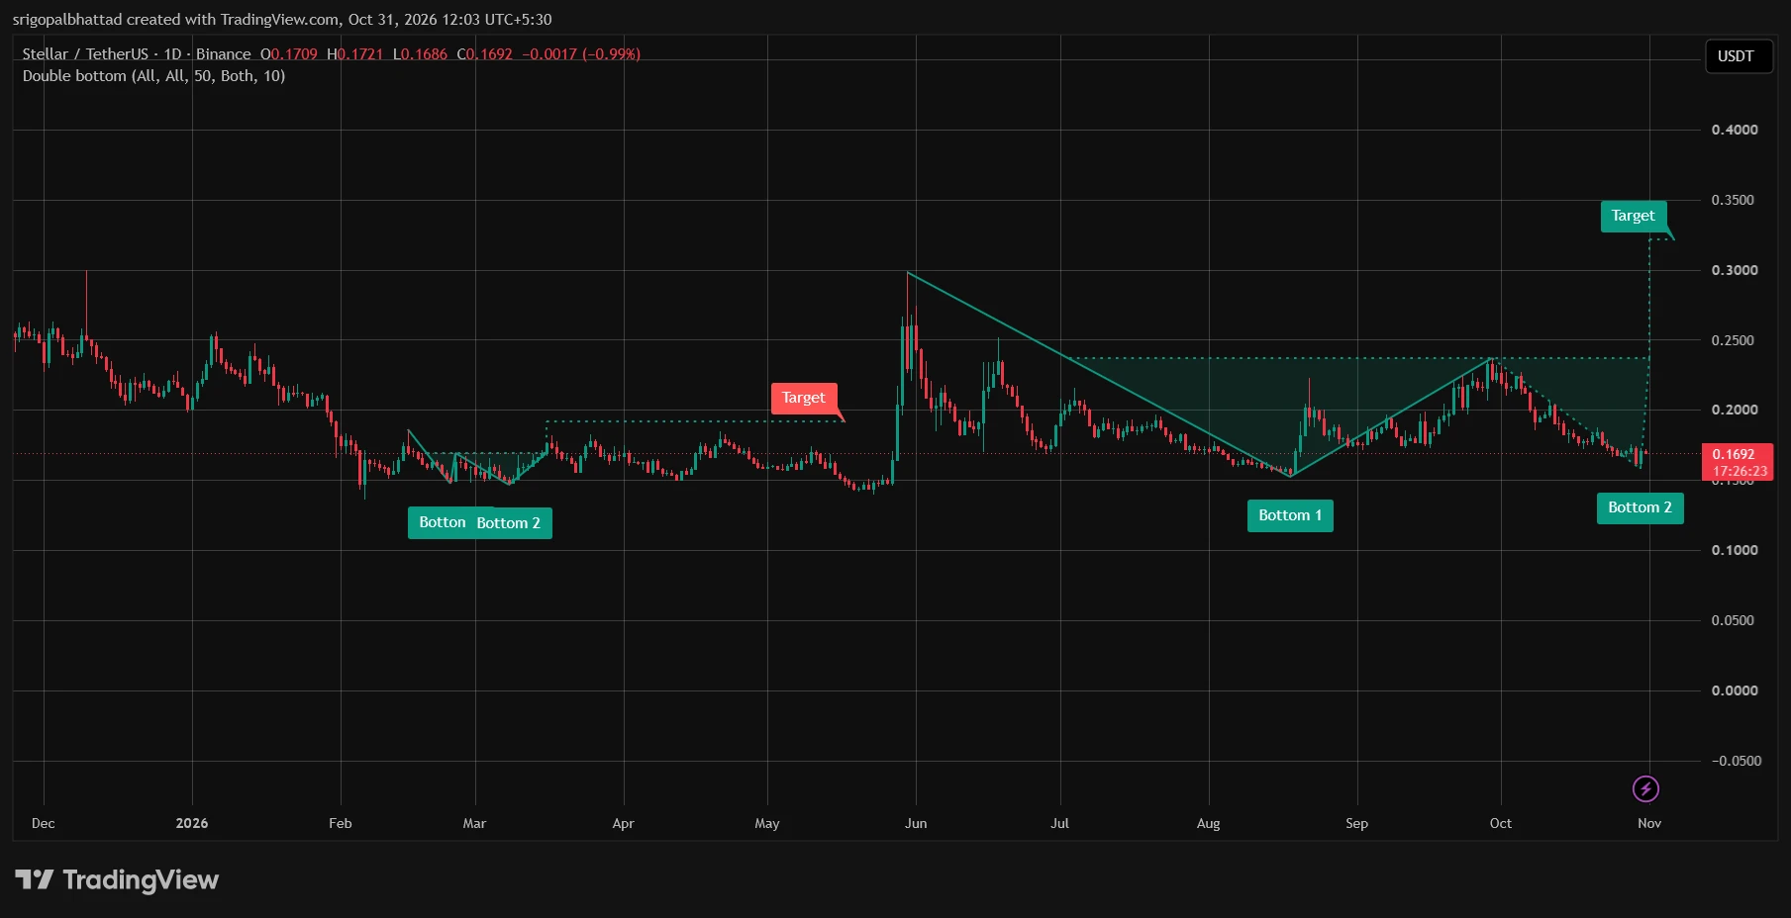
Task: Click the green Target label
Action: 1634,216
